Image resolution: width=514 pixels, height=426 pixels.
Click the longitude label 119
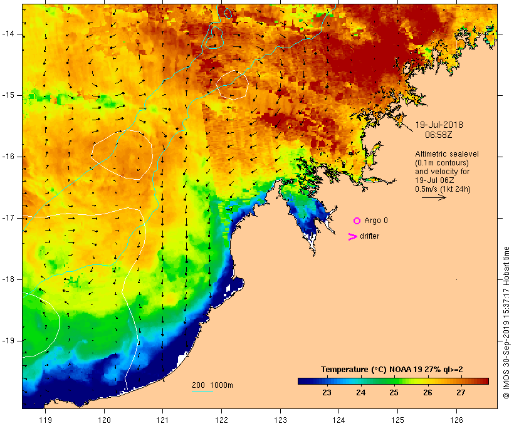(45, 420)
